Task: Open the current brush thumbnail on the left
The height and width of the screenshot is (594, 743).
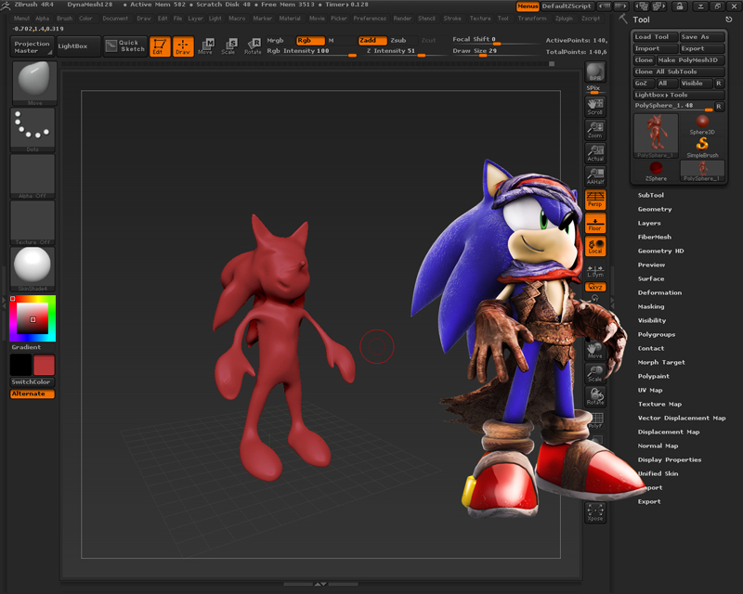Action: (x=33, y=82)
